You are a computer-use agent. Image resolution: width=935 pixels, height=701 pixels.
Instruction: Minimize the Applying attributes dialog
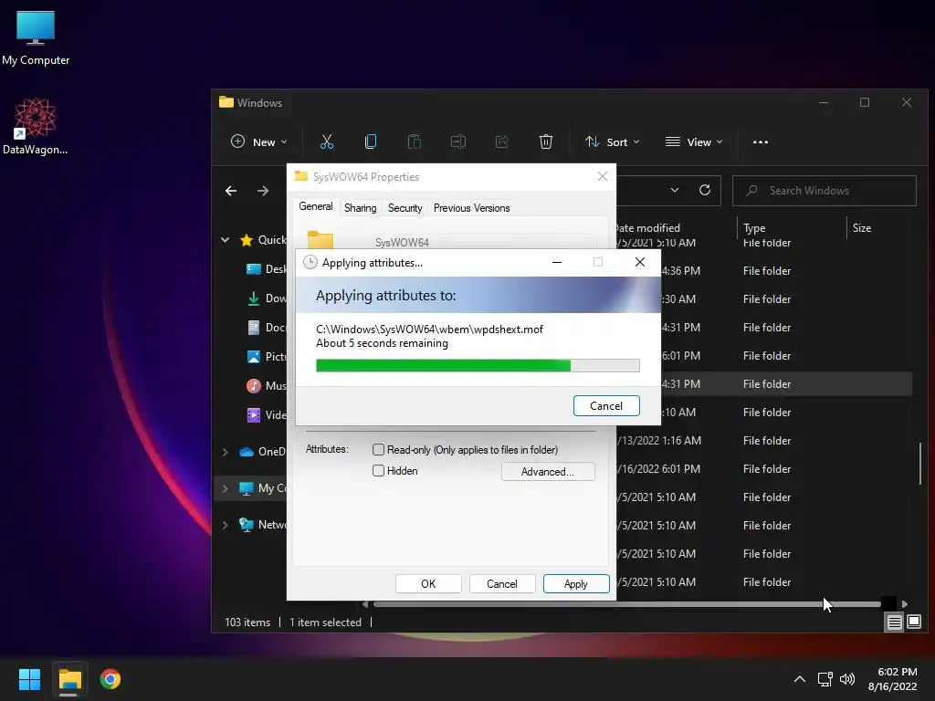tap(557, 262)
